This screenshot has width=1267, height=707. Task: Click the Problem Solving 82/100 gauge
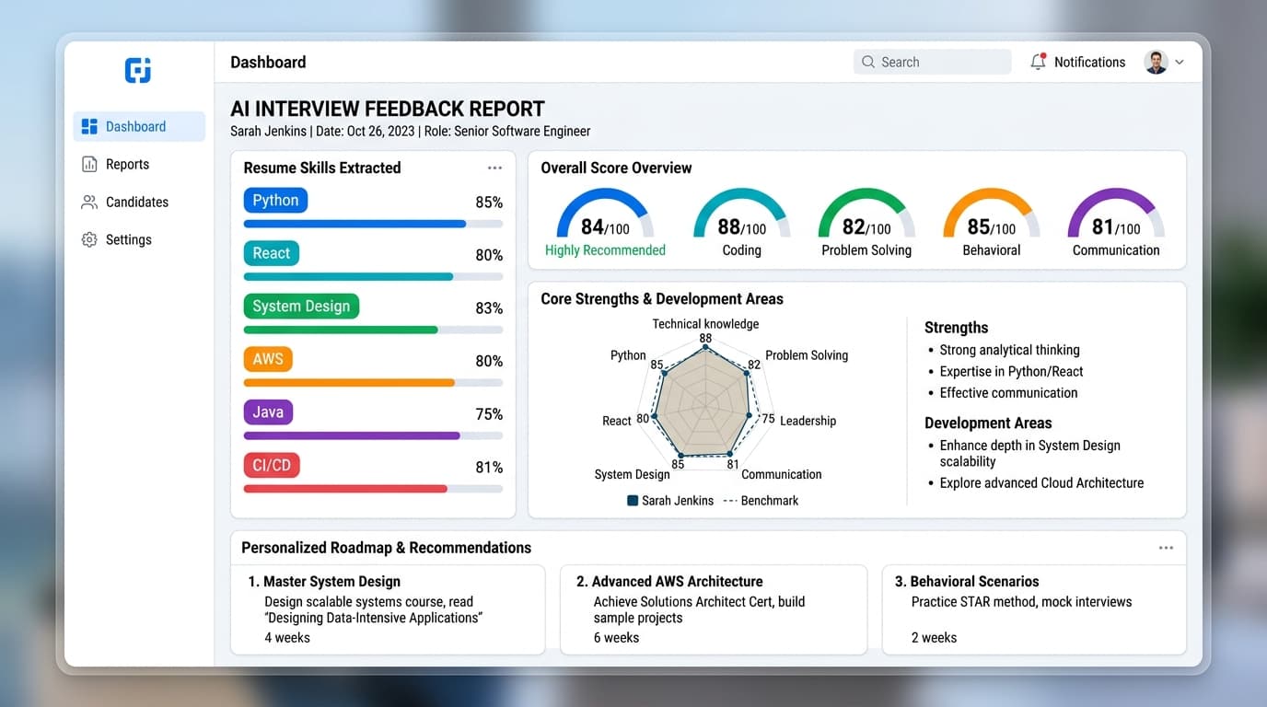(866, 214)
